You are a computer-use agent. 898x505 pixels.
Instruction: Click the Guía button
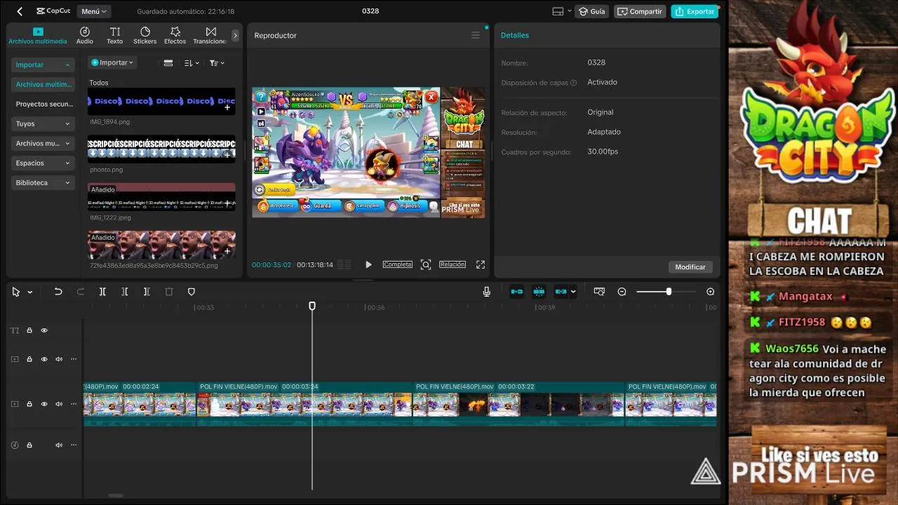(x=591, y=11)
